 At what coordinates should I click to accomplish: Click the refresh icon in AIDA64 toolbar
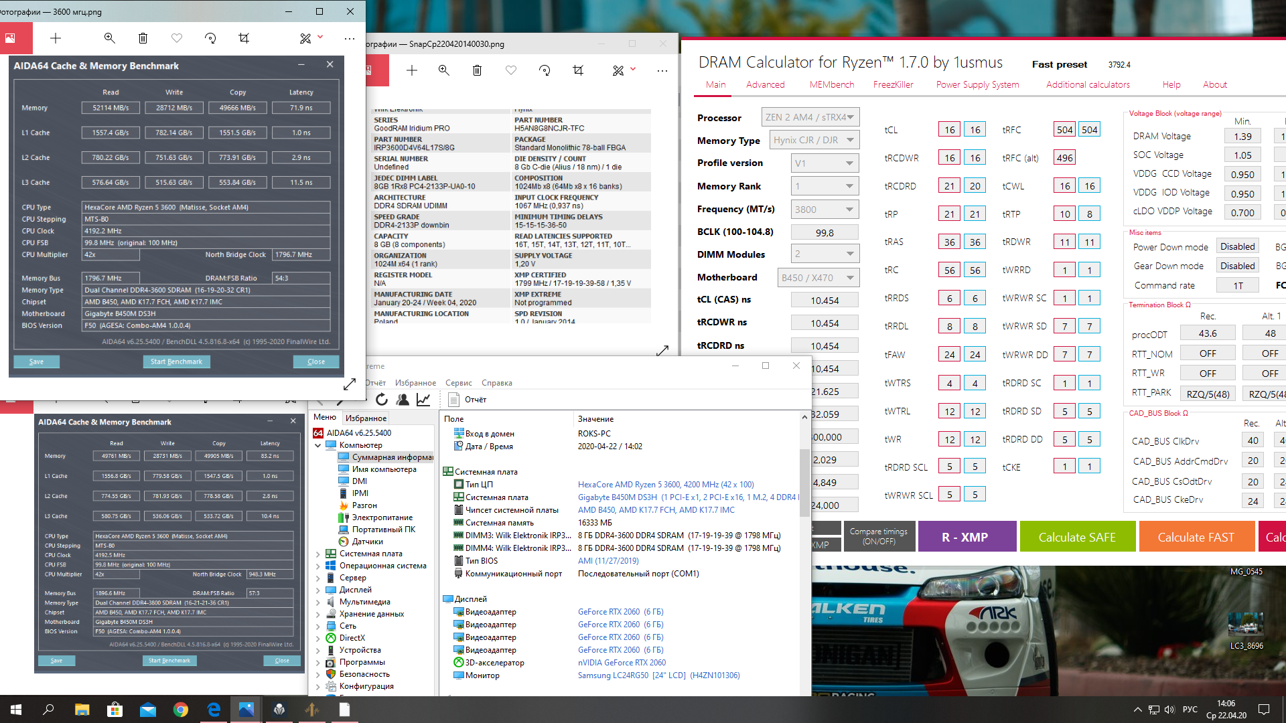(382, 400)
